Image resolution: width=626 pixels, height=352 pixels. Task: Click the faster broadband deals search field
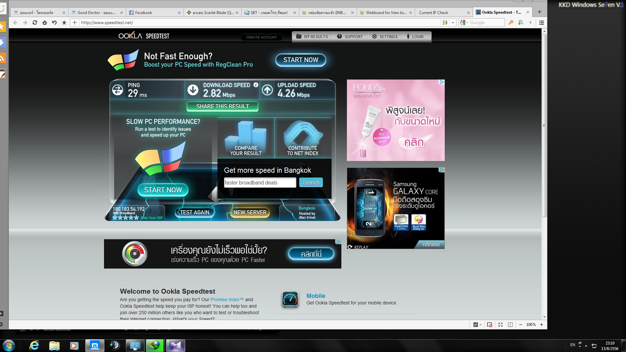click(x=260, y=183)
